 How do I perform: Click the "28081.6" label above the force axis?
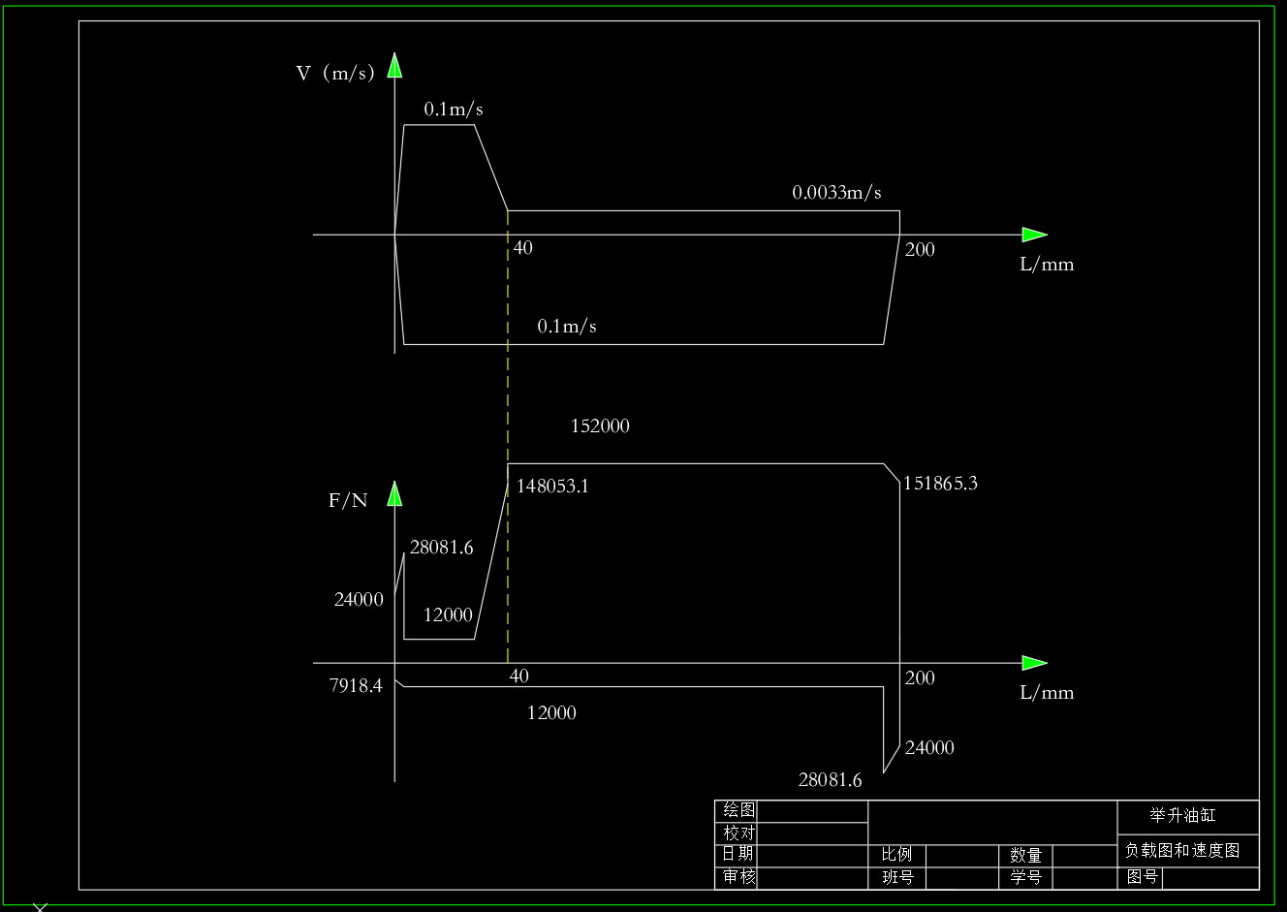tap(442, 548)
